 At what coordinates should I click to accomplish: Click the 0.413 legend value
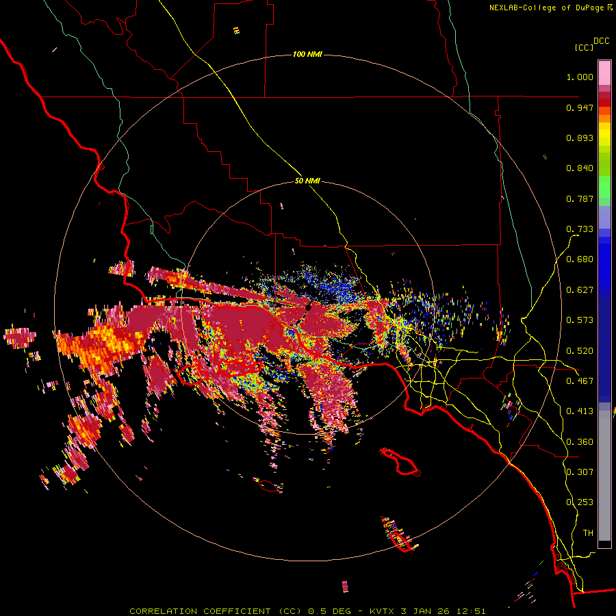point(580,411)
